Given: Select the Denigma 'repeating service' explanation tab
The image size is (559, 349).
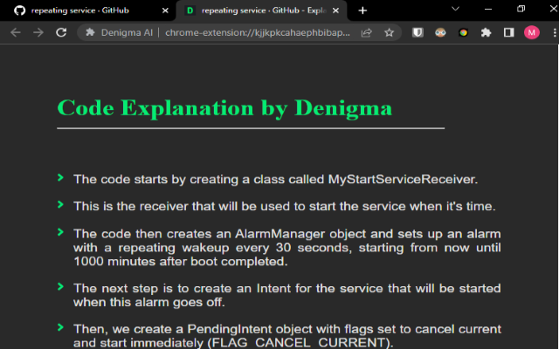Looking at the screenshot, I should pos(261,10).
